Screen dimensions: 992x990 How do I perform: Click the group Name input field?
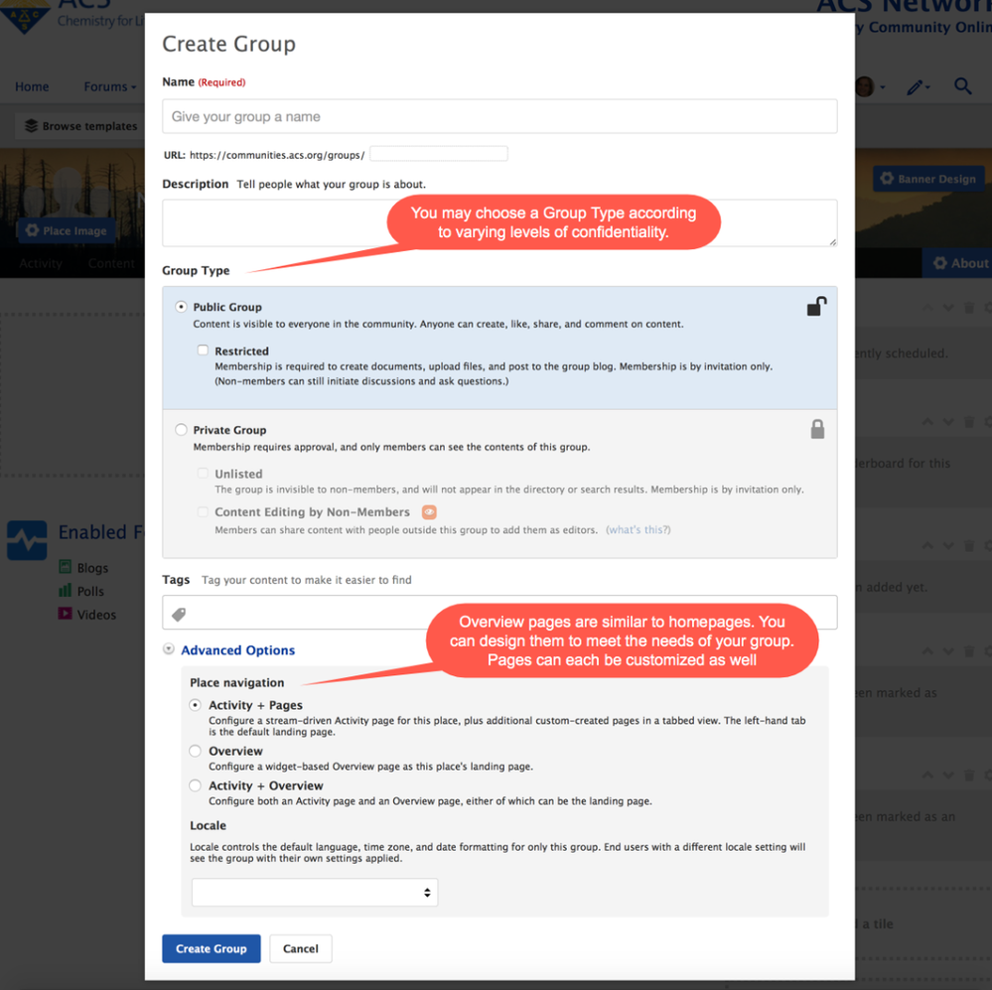[499, 116]
